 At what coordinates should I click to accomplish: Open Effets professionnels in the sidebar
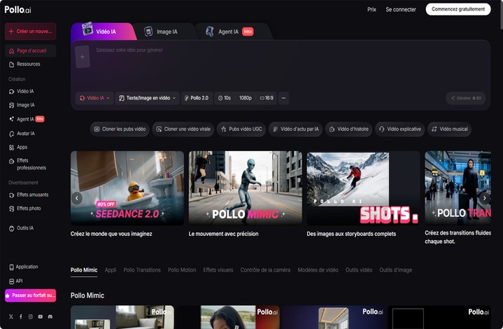[31, 164]
